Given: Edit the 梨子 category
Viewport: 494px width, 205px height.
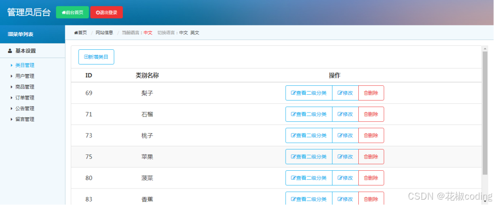Looking at the screenshot, I should [345, 93].
